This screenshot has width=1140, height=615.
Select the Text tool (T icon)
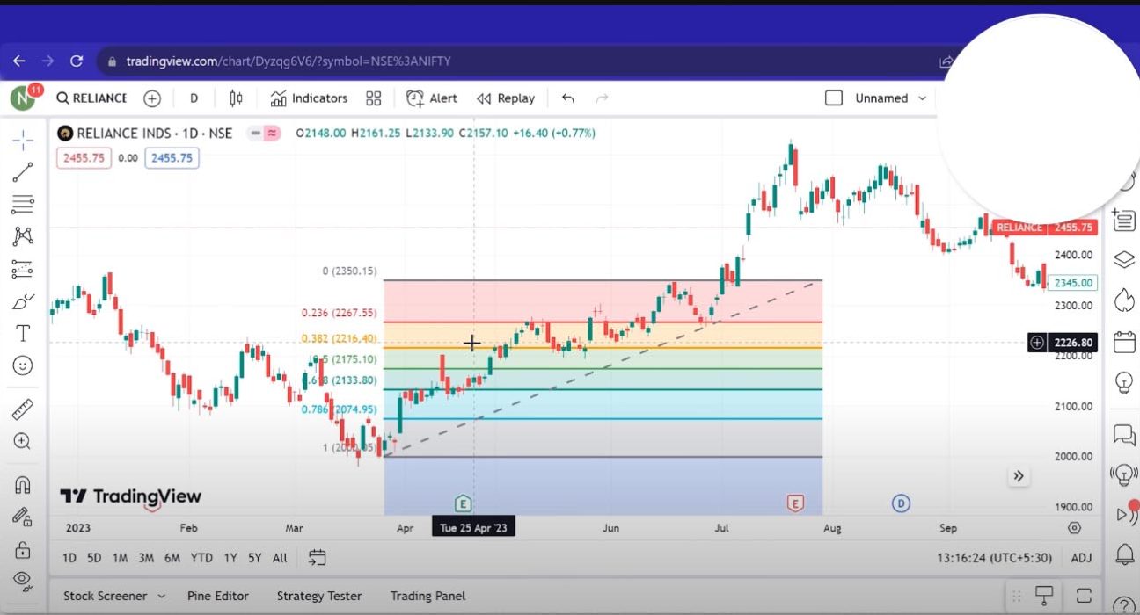pos(23,333)
